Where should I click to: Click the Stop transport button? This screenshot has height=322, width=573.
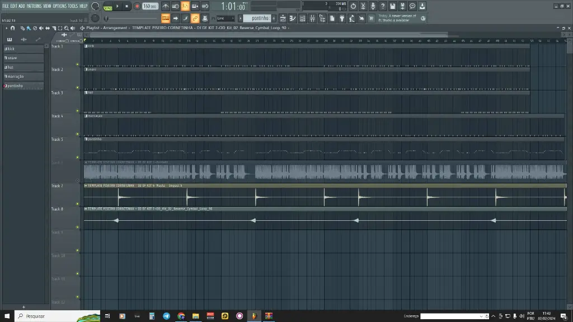(x=127, y=6)
